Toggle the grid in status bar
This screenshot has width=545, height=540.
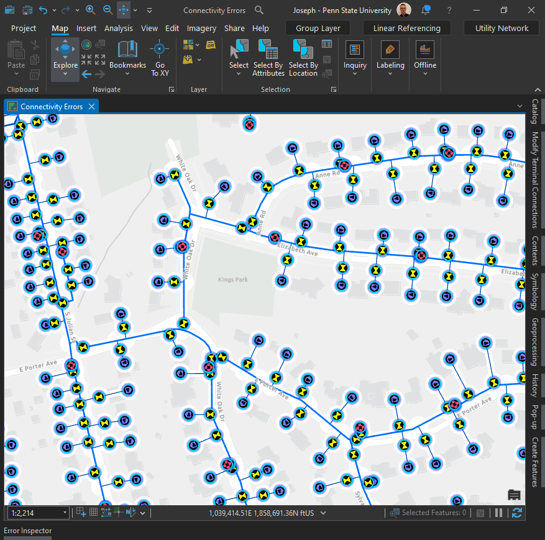[93, 513]
